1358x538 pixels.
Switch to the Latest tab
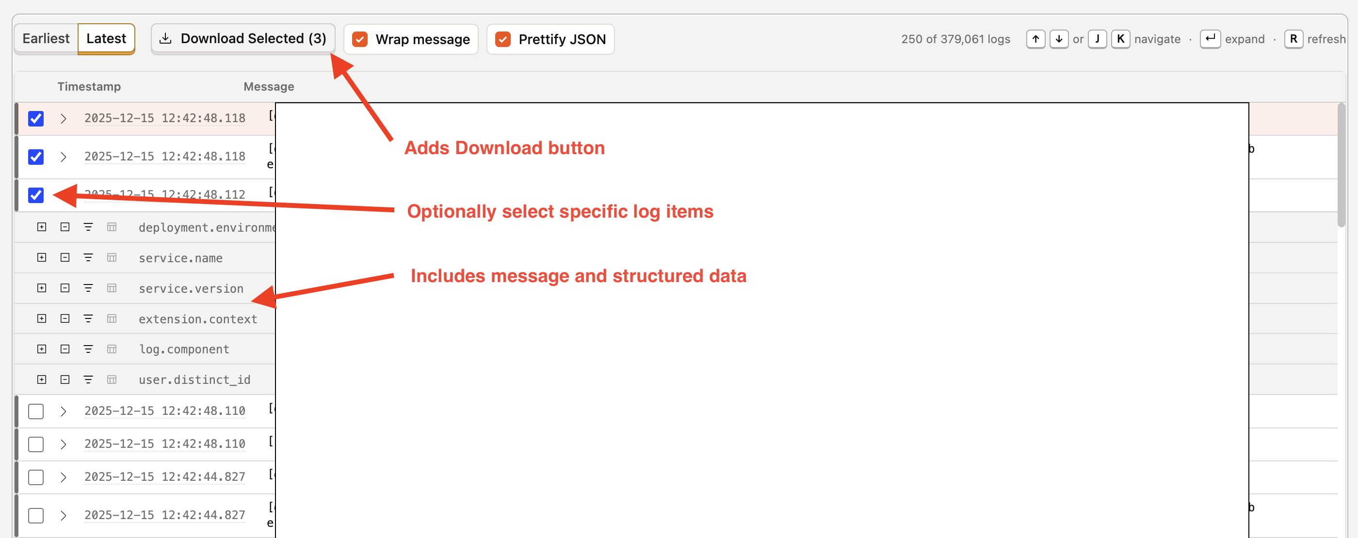pos(106,39)
